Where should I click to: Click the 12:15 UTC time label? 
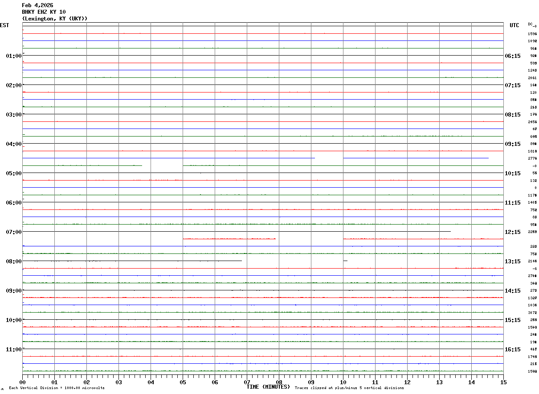coord(513,232)
